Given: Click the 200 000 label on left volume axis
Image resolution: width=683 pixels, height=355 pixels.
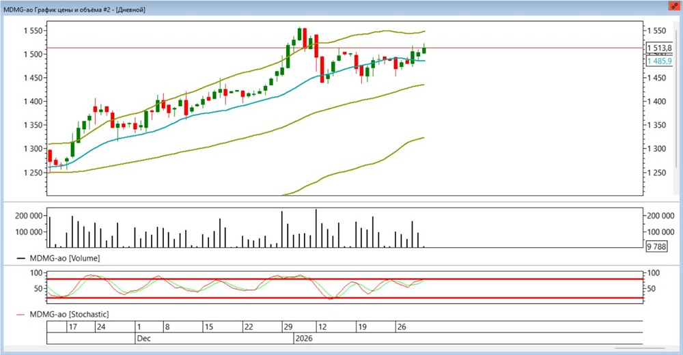Looking at the screenshot, I should [29, 216].
